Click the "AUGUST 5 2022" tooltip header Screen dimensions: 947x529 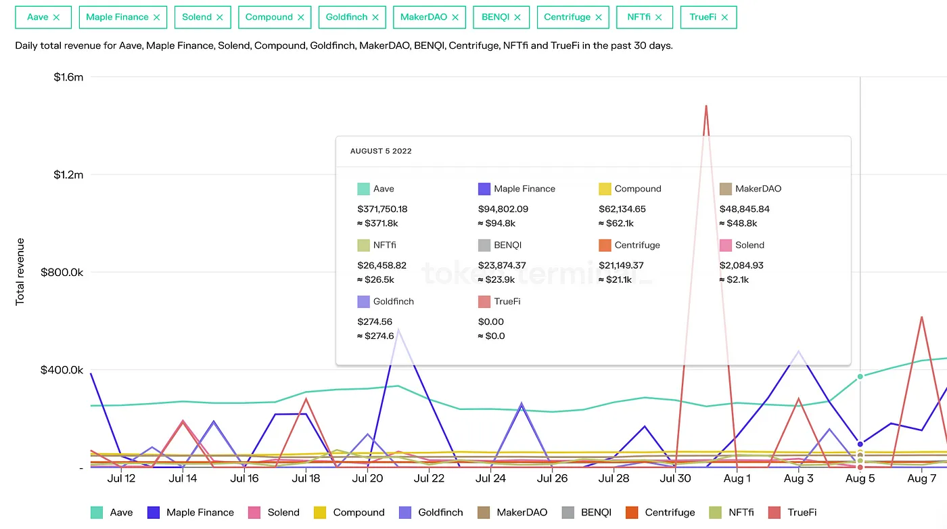click(x=381, y=151)
